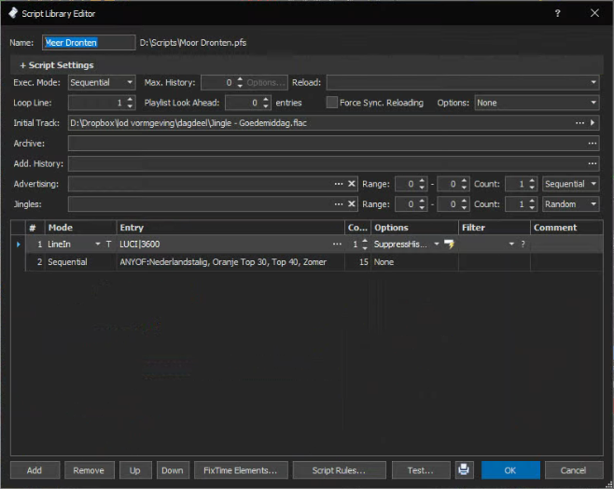The height and width of the screenshot is (489, 614).
Task: Browse for Archive with ellipsis button
Action: [x=593, y=144]
